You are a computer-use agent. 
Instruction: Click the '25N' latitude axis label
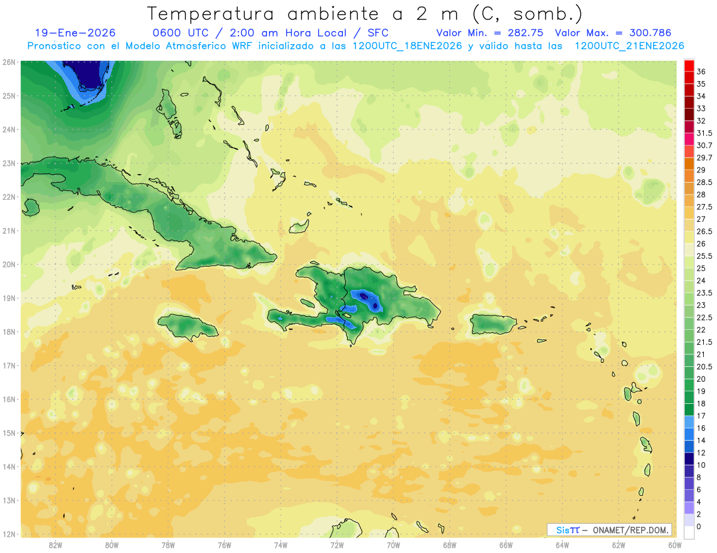(x=9, y=95)
